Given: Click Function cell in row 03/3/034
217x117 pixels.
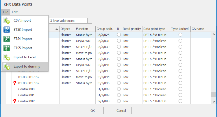Looking at the screenshot, I should pos(85,53).
